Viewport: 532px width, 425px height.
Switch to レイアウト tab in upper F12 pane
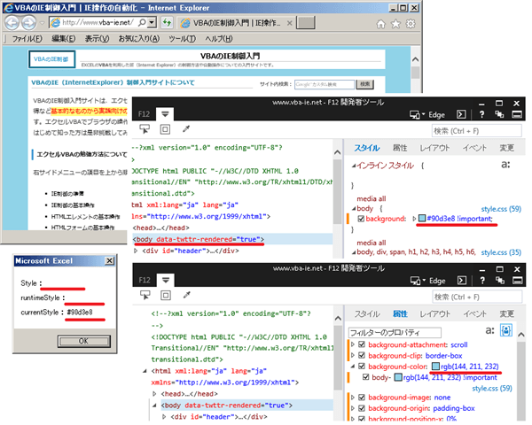pos(434,148)
